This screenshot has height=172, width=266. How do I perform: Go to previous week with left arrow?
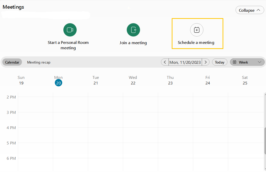point(165,62)
